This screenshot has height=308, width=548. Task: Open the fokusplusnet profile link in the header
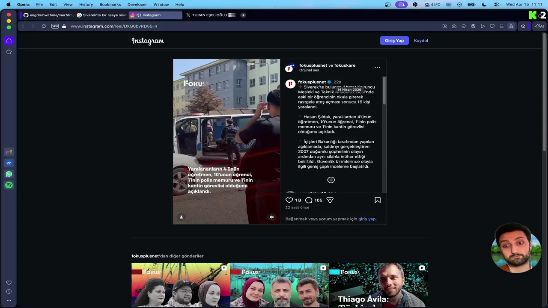point(313,65)
